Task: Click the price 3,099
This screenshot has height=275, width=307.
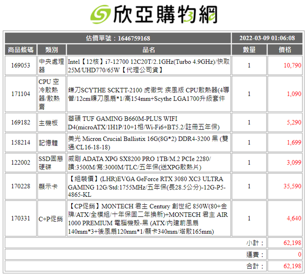Action: 294,163
